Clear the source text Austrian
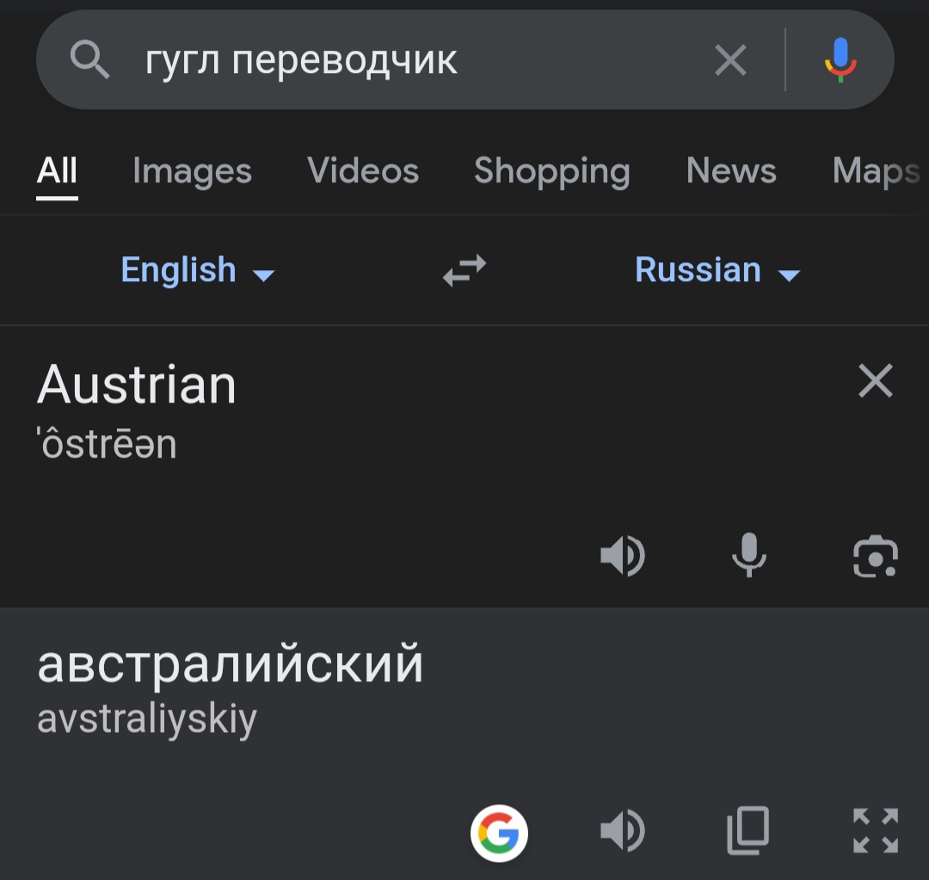 (x=875, y=380)
